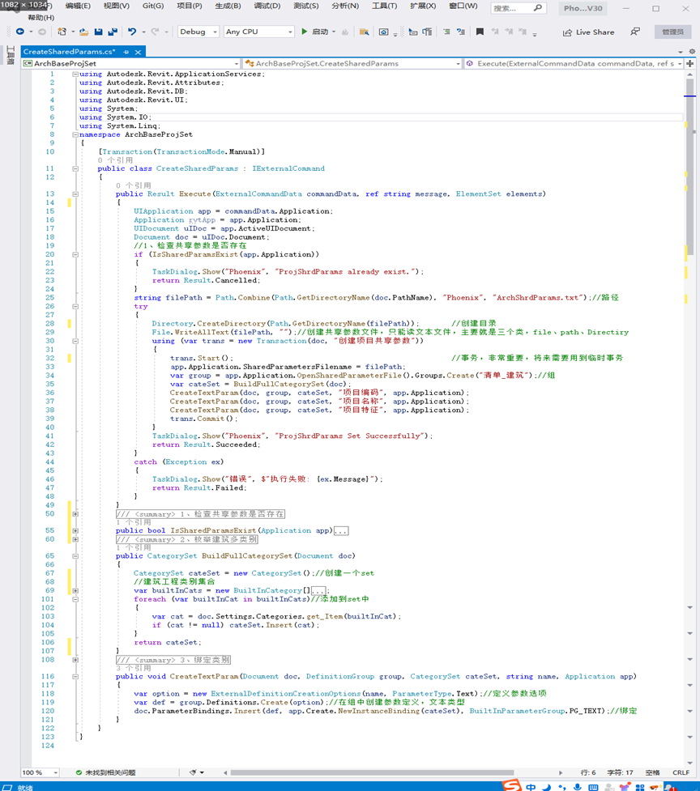Open the 生成(B) menu
Image resolution: width=700 pixels, height=791 pixels.
pos(228,6)
